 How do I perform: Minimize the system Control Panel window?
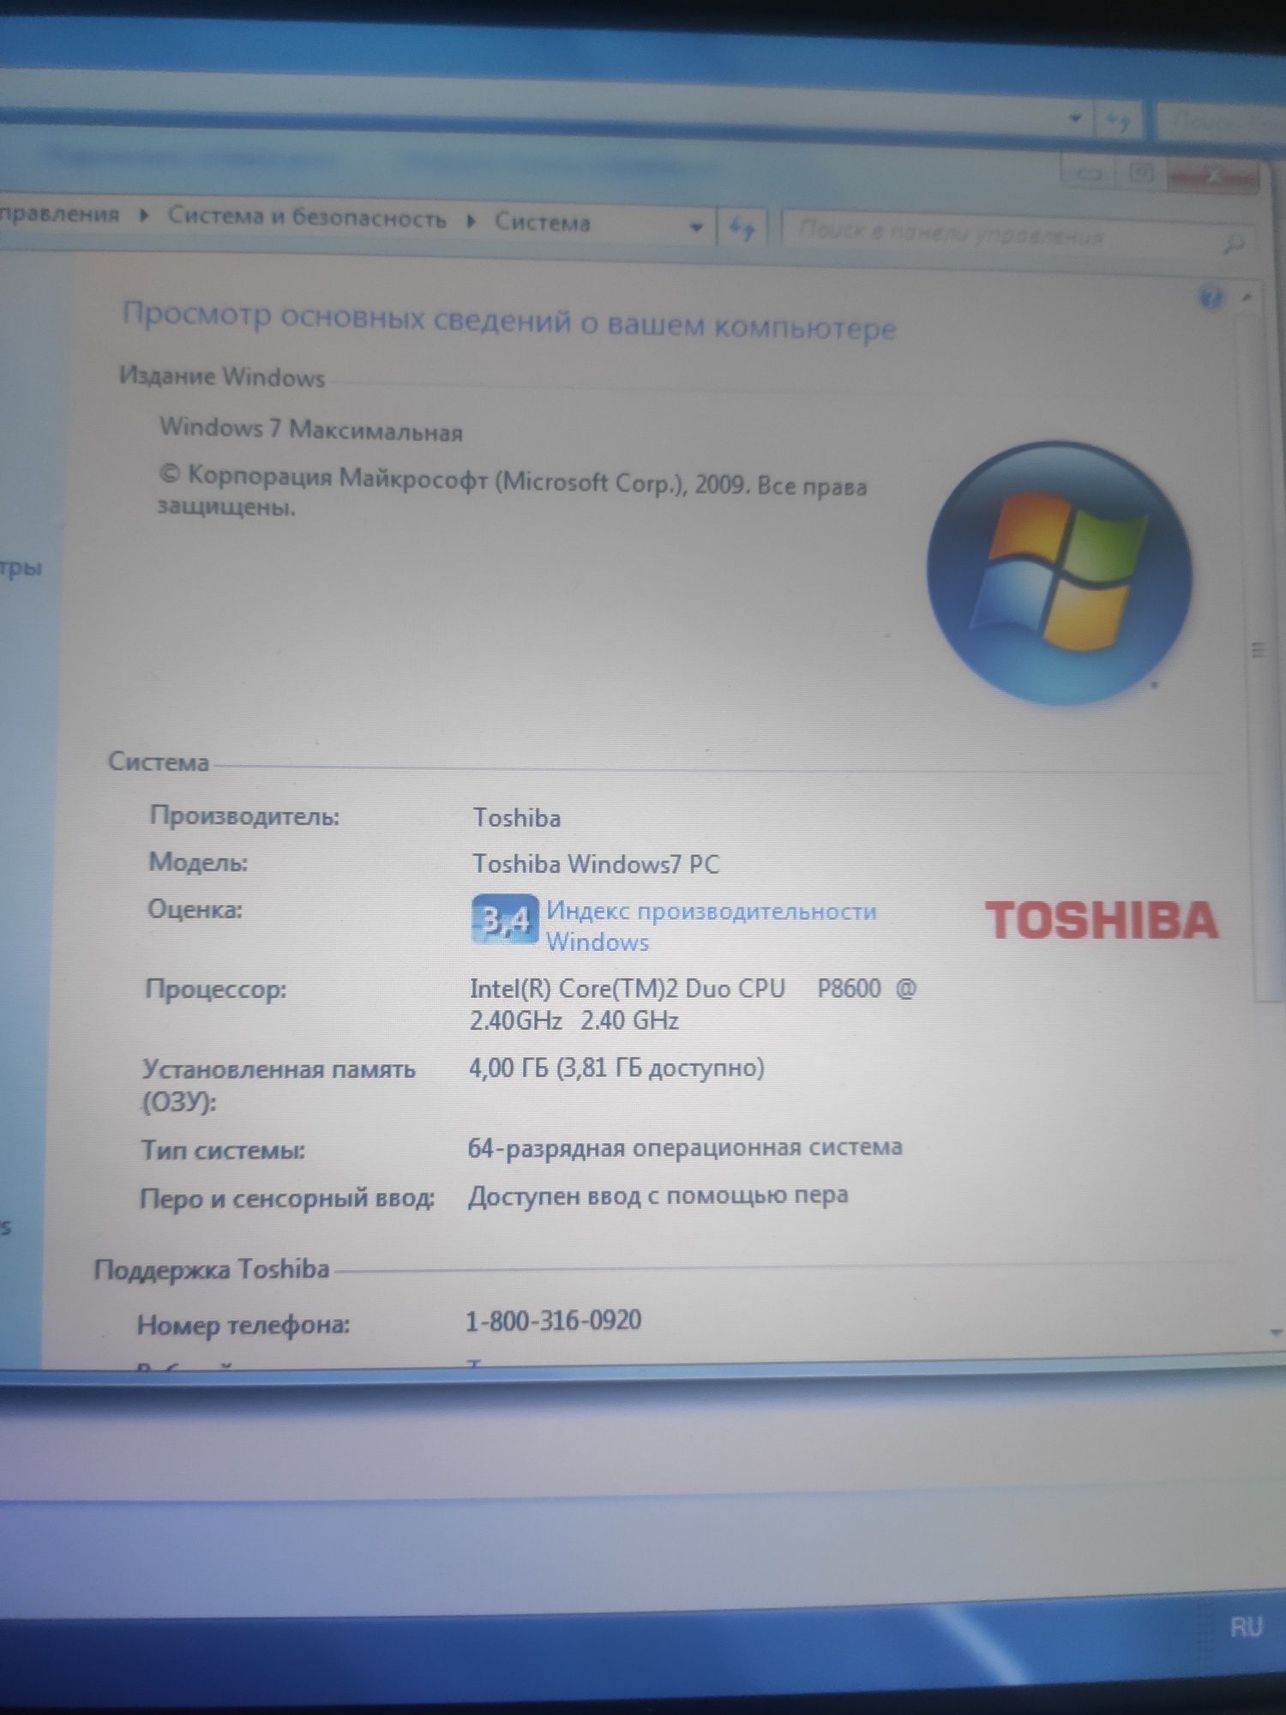point(1089,175)
